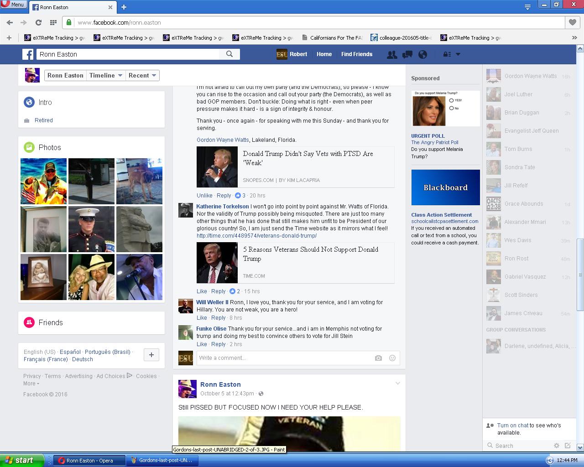Open the time.com veterans-donald-trump link
The image size is (584, 467).
coord(256,236)
